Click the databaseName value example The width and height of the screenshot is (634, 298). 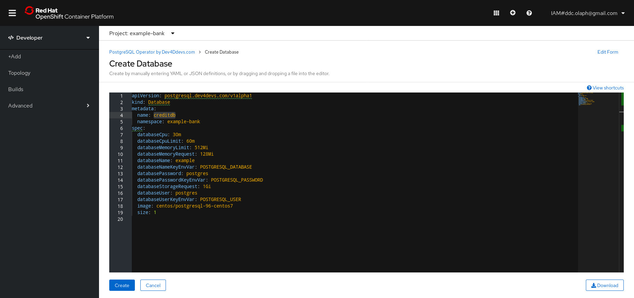click(185, 160)
